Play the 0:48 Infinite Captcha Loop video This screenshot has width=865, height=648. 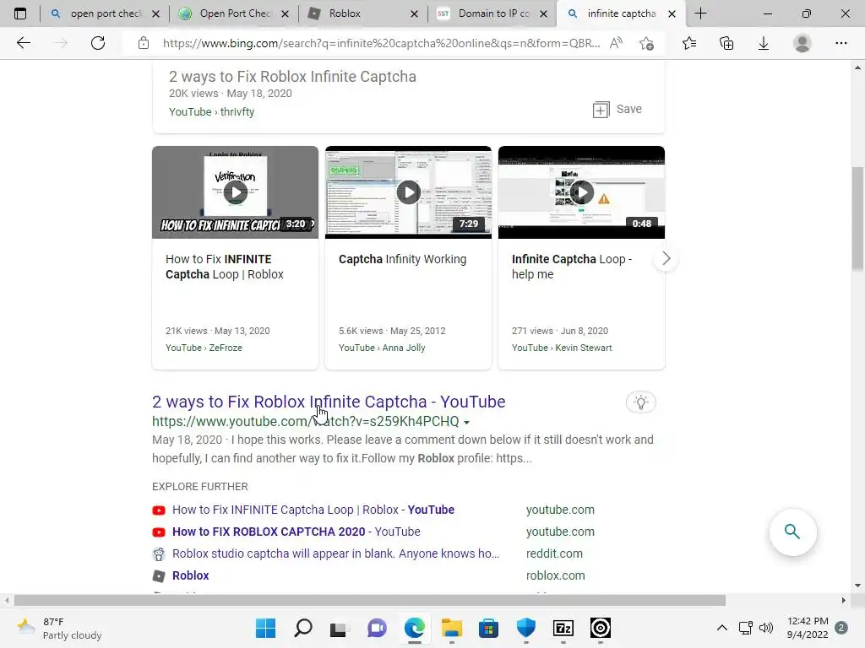click(x=581, y=192)
